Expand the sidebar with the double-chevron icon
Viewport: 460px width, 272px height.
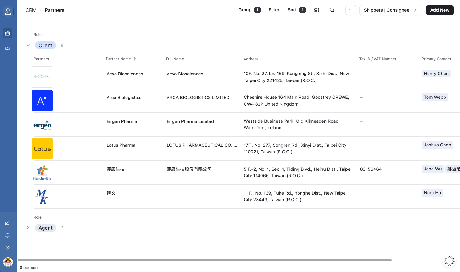[8, 247]
